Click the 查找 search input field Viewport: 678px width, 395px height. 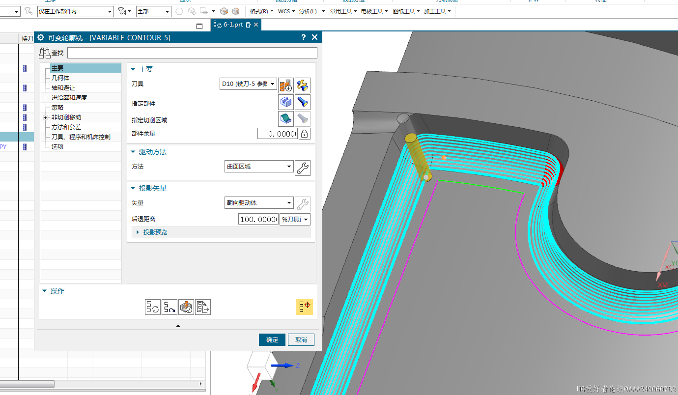click(192, 53)
